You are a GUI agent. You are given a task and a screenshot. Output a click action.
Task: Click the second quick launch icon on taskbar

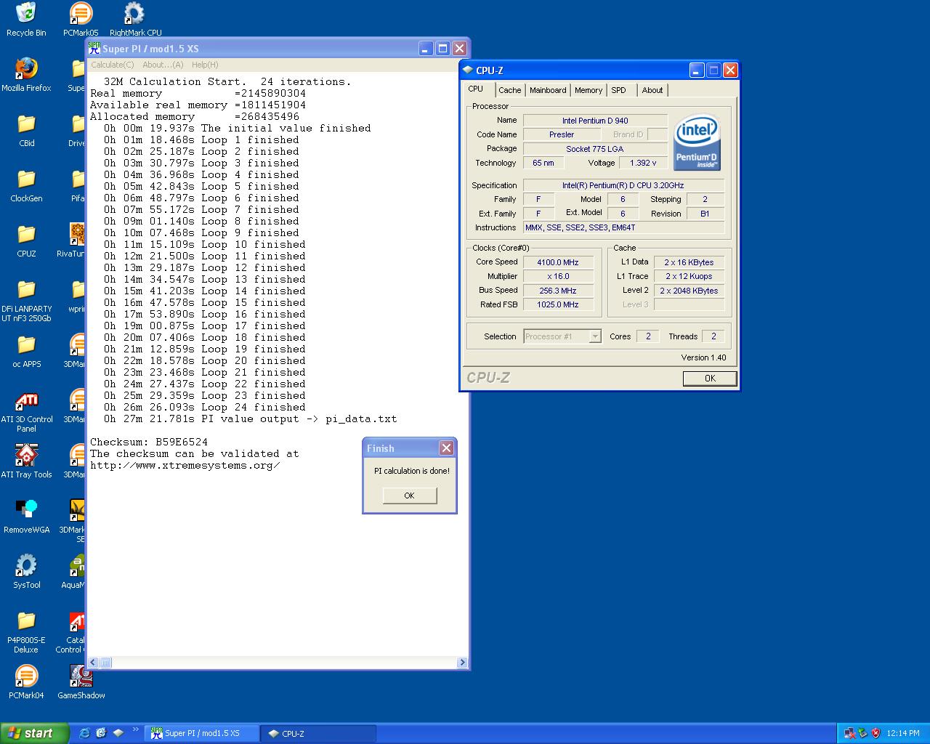click(x=101, y=733)
